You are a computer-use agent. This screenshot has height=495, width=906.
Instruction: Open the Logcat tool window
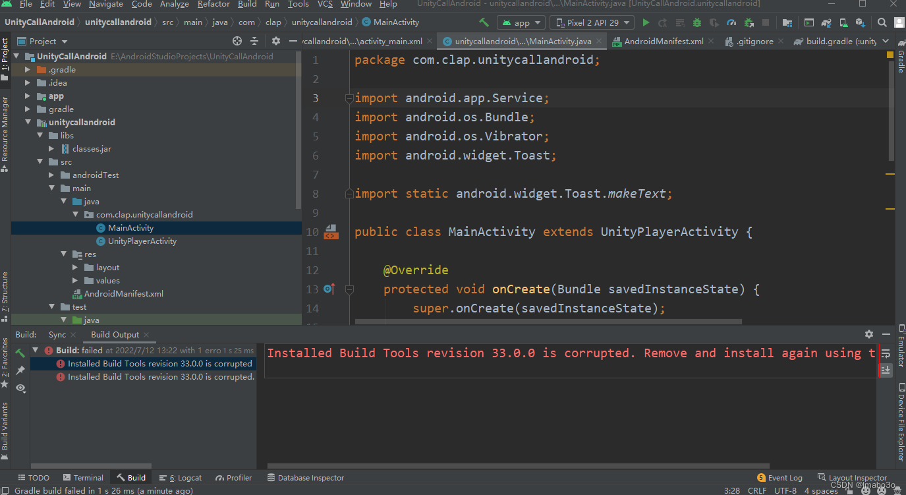180,477
